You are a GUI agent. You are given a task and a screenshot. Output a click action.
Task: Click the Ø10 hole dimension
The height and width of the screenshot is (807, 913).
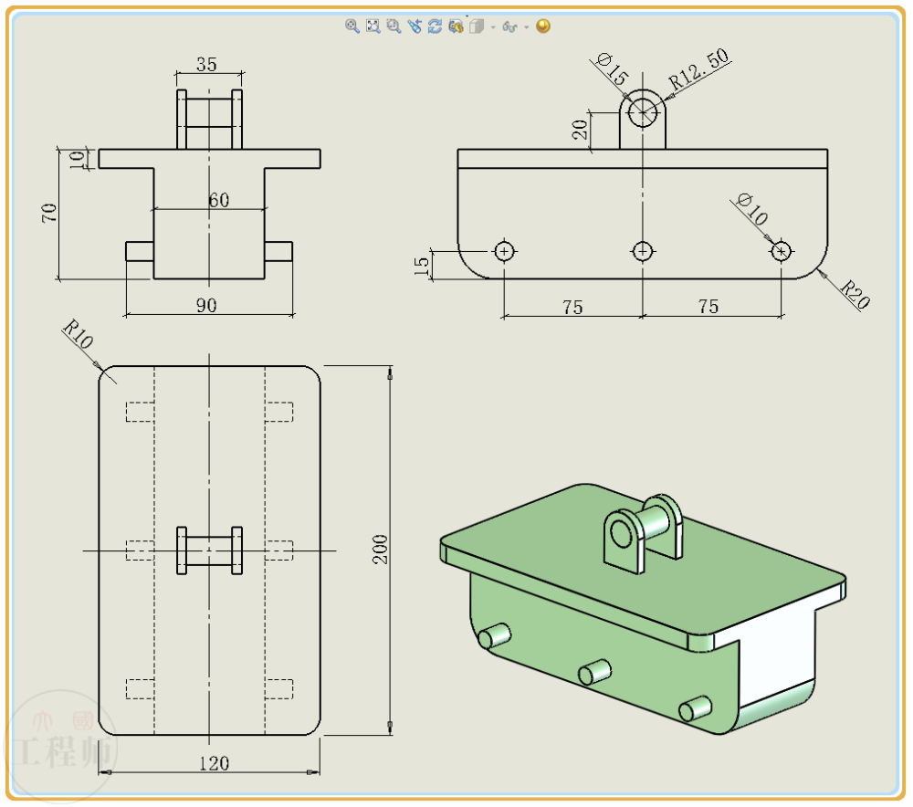click(750, 207)
